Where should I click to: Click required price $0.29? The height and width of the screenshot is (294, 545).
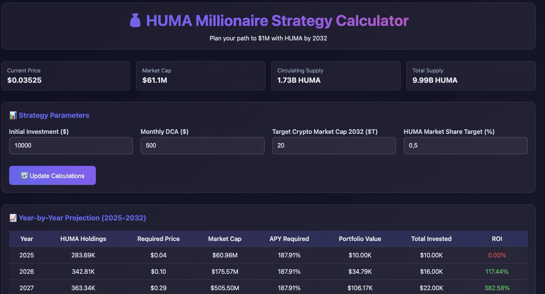point(159,288)
